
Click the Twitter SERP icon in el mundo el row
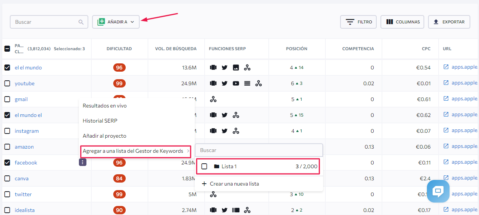tap(225, 115)
